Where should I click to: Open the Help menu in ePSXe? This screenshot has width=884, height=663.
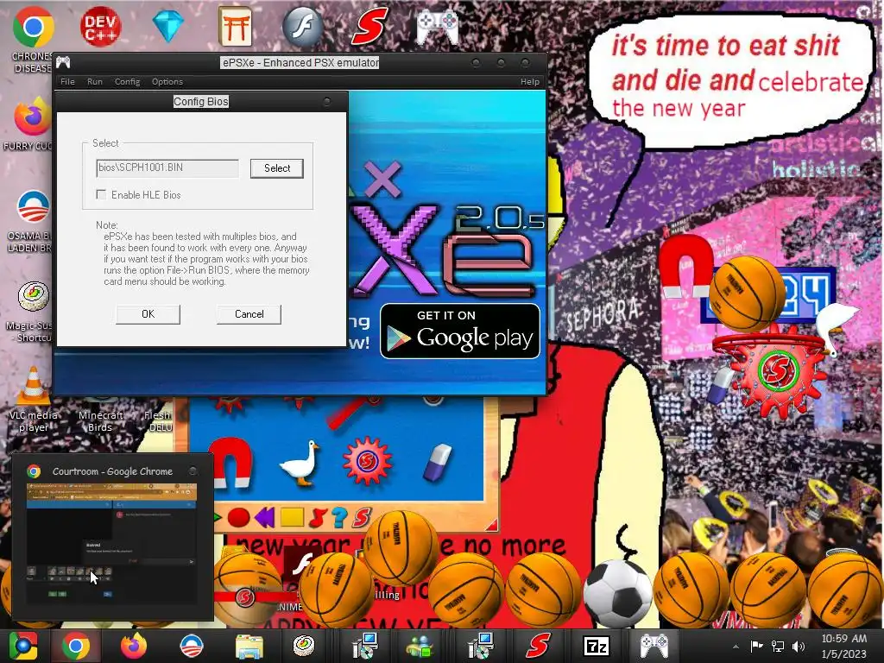tap(530, 82)
